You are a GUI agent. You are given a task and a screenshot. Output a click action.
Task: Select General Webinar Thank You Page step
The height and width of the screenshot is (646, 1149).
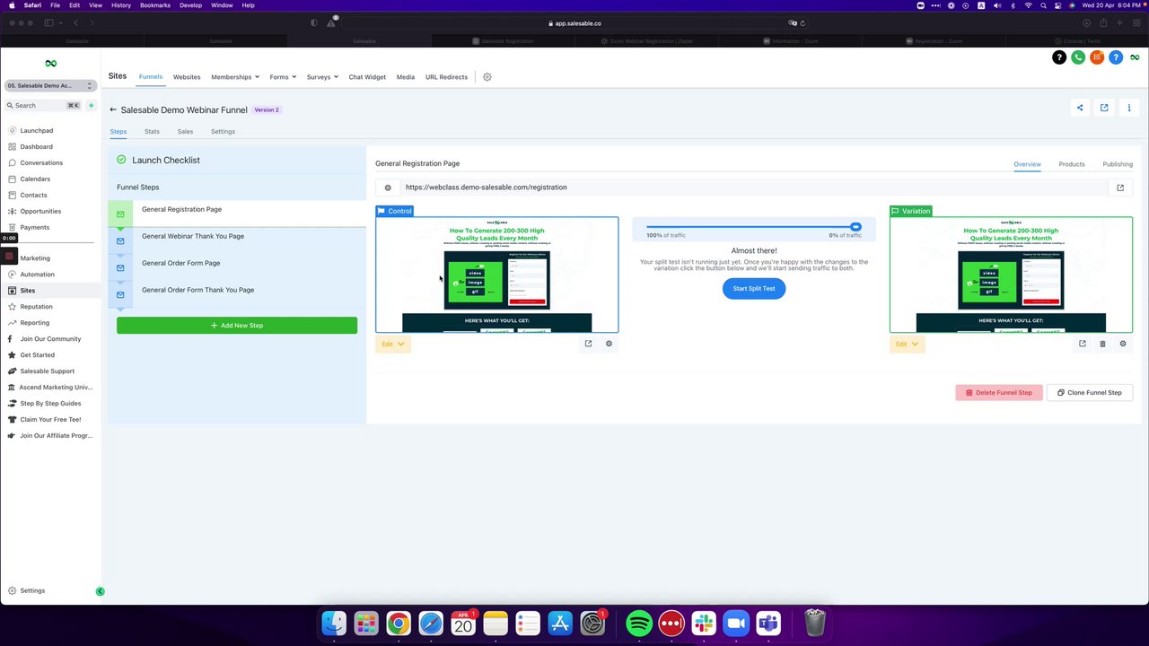click(x=237, y=237)
